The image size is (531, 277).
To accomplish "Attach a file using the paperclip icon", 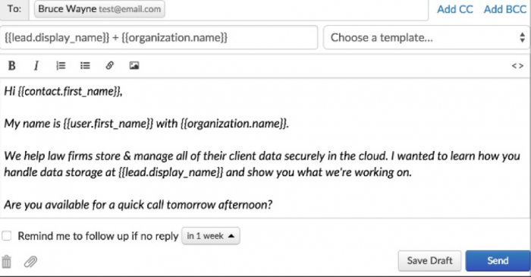I will (30, 261).
